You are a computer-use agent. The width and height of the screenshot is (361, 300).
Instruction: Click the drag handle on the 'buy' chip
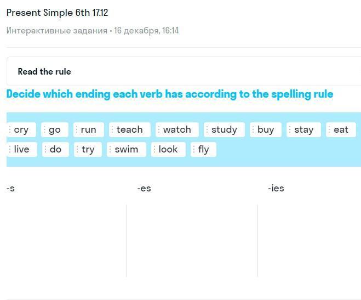coord(253,129)
